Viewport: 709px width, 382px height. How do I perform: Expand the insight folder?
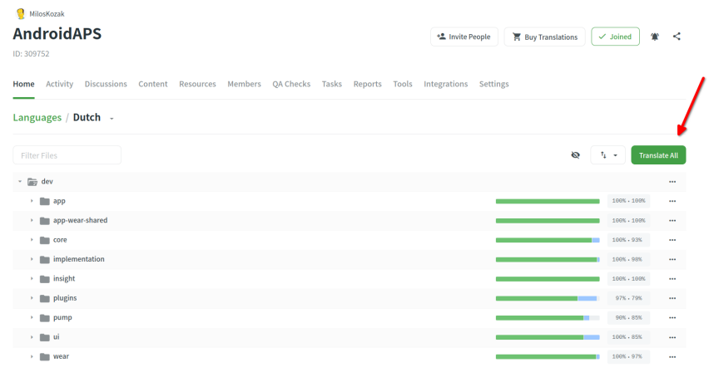pos(32,278)
